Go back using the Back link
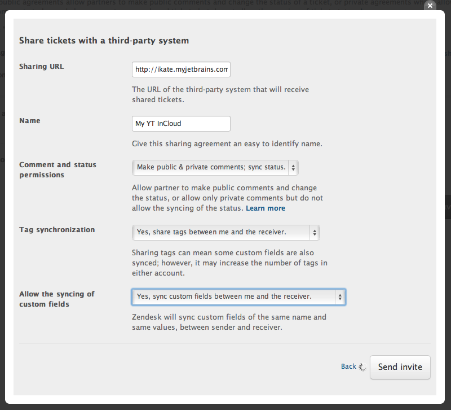The image size is (451, 410). click(x=348, y=367)
